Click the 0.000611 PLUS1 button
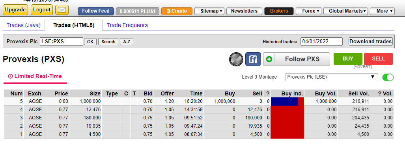The width and height of the screenshot is (405, 150). [138, 11]
